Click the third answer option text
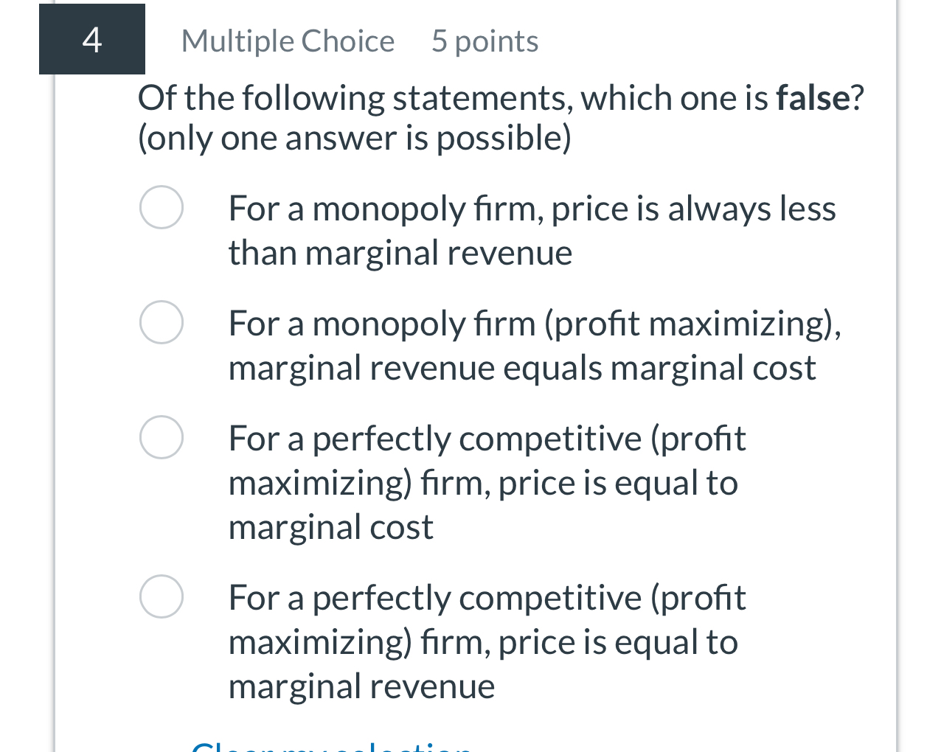Screen dimensions: 941x752 [487, 483]
